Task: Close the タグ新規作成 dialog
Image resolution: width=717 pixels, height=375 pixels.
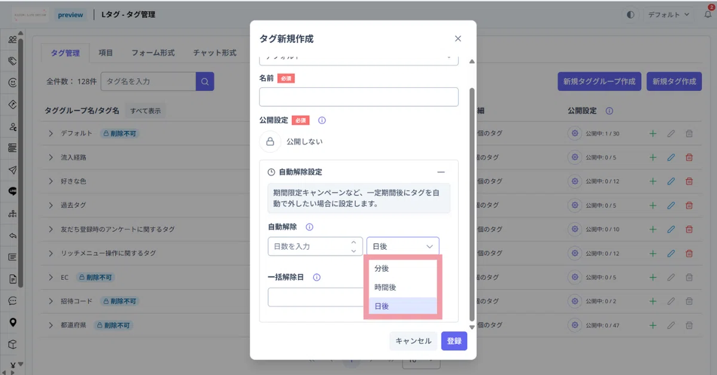Action: 458,38
